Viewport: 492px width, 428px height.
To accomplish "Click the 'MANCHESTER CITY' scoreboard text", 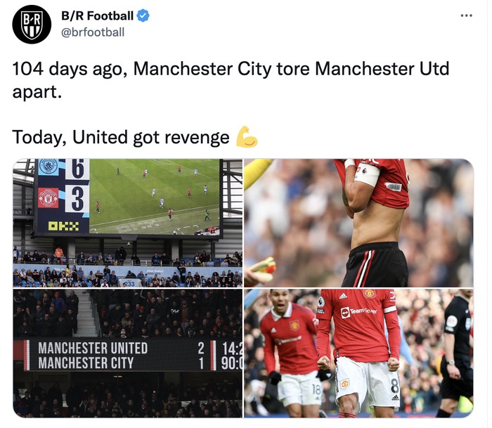I will tap(86, 363).
